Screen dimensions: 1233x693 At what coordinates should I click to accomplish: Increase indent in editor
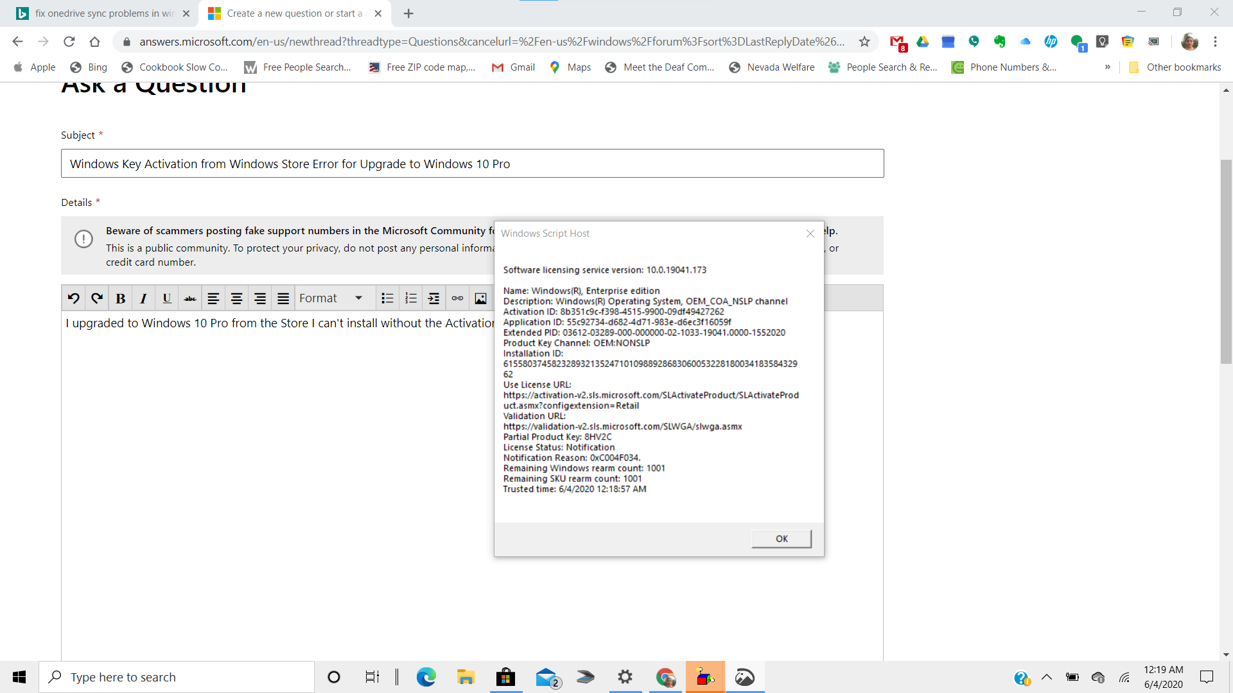coord(434,298)
